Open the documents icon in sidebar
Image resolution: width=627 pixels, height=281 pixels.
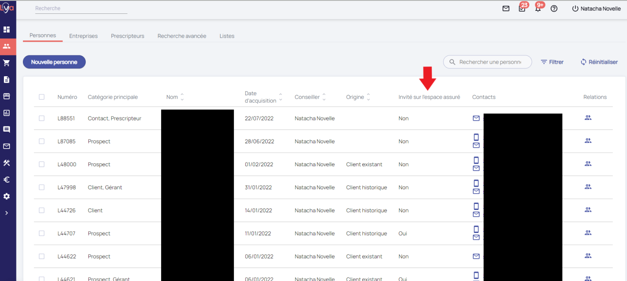(x=6, y=80)
